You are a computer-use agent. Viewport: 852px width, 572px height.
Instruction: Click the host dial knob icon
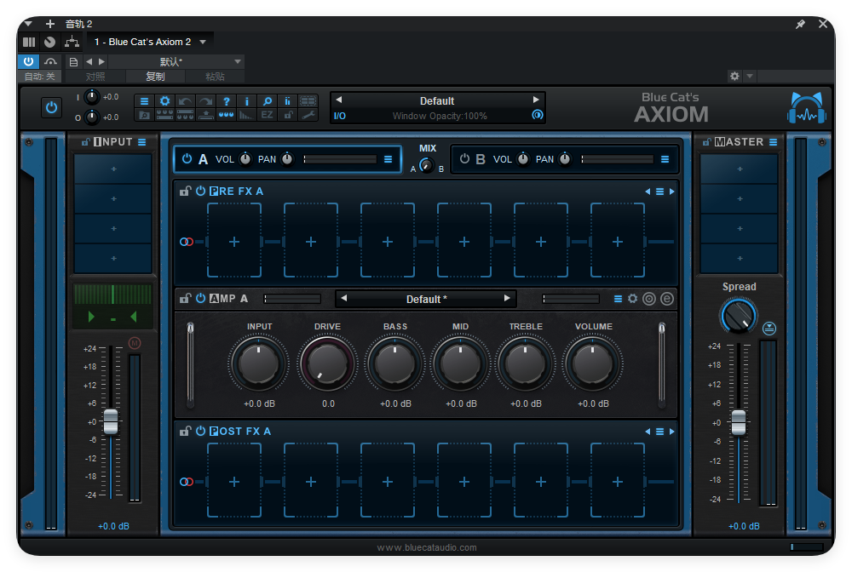click(50, 42)
